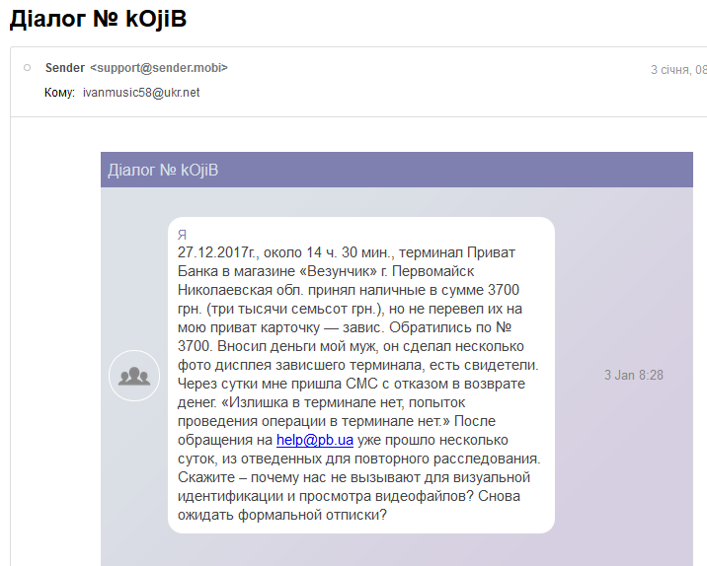
Task: Click the group avatar icon beside message
Action: (x=133, y=376)
